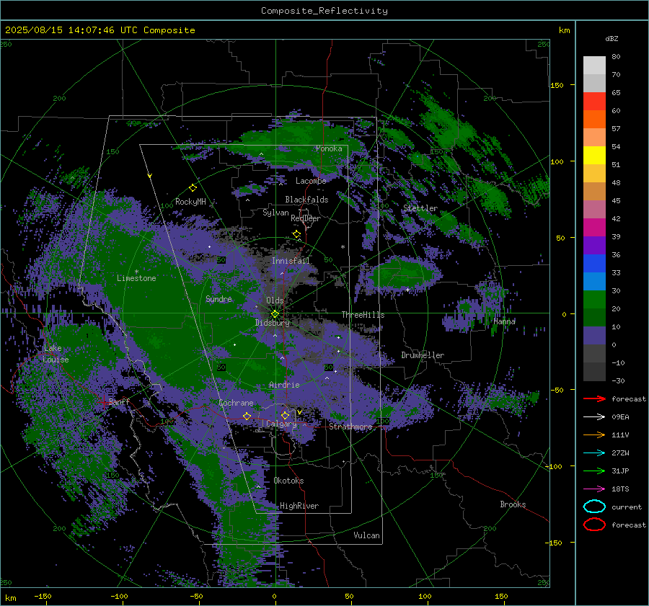Viewport: 649px width, 606px height.
Task: Click the yellow diamond marker above Calgary
Action: pyautogui.click(x=285, y=415)
